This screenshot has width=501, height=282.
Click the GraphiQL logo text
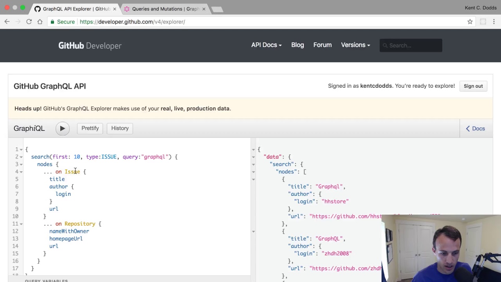(29, 128)
